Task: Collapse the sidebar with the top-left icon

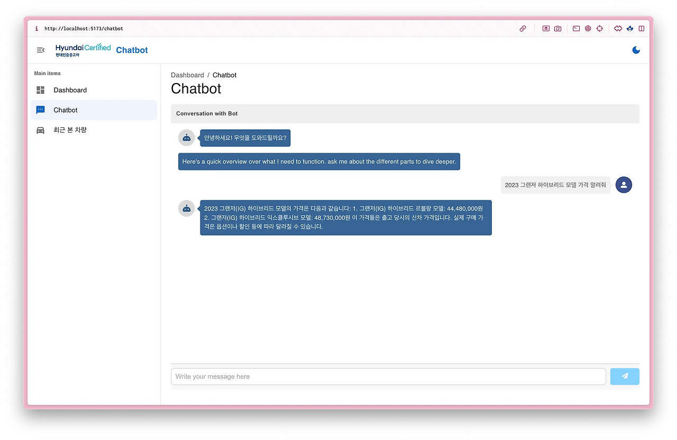Action: tap(41, 50)
